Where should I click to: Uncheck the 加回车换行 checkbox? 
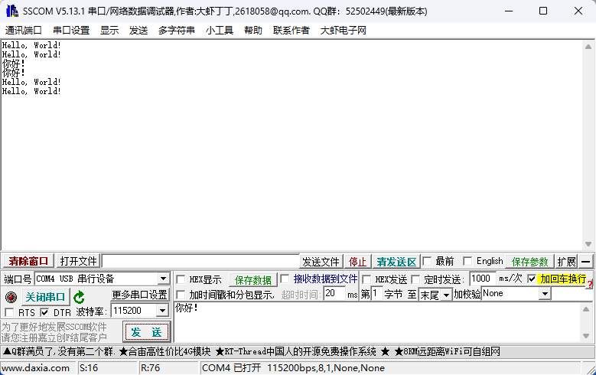532,279
